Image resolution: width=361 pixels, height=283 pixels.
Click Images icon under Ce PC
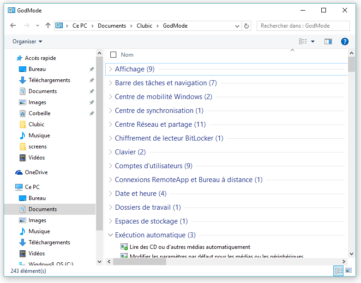pos(22,220)
